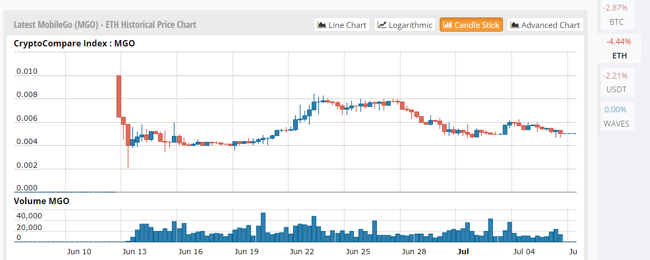Select the Candle Stick chart view
650x260 pixels.
[471, 25]
